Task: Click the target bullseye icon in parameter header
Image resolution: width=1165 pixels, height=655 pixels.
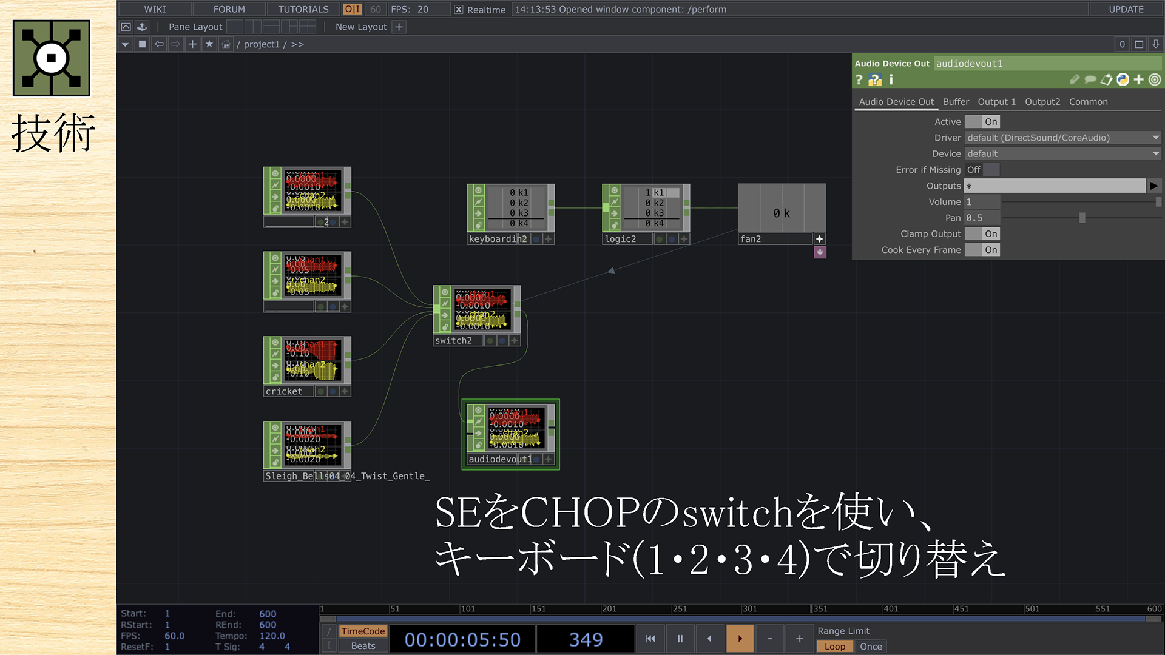Action: pyautogui.click(x=1155, y=79)
